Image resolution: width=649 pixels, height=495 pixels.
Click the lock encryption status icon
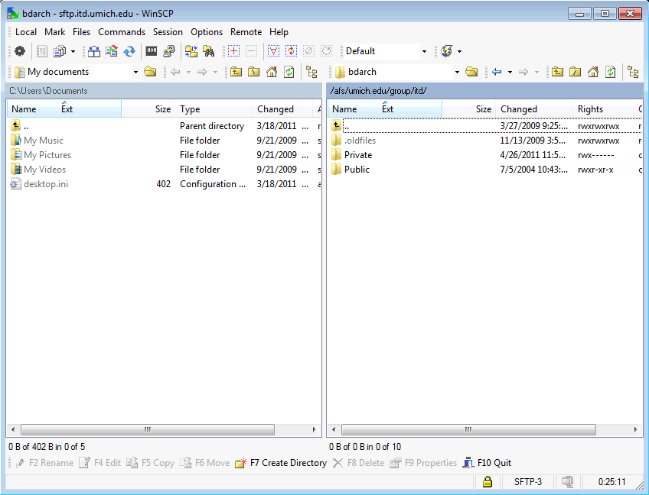coord(488,482)
